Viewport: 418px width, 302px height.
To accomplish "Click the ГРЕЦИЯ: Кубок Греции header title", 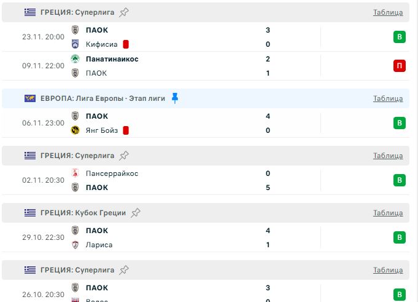I will tap(83, 213).
